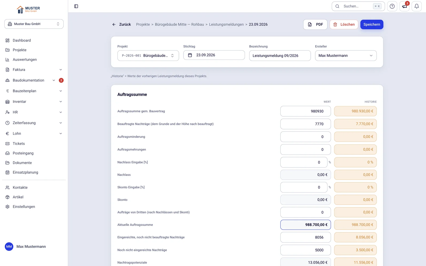This screenshot has height=266, width=426.
Task: Go to Bürogebäude Mitte — Rohbau breadcrumb
Action: [179, 24]
